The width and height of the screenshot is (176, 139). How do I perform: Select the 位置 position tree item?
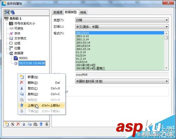pyautogui.click(x=17, y=48)
